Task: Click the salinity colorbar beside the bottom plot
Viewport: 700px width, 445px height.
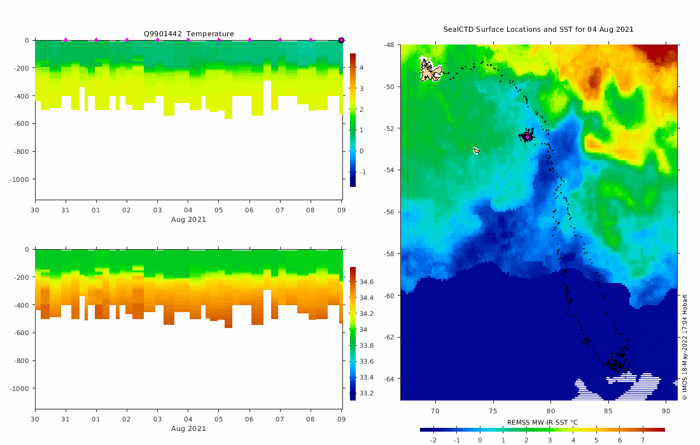Action: (x=353, y=334)
